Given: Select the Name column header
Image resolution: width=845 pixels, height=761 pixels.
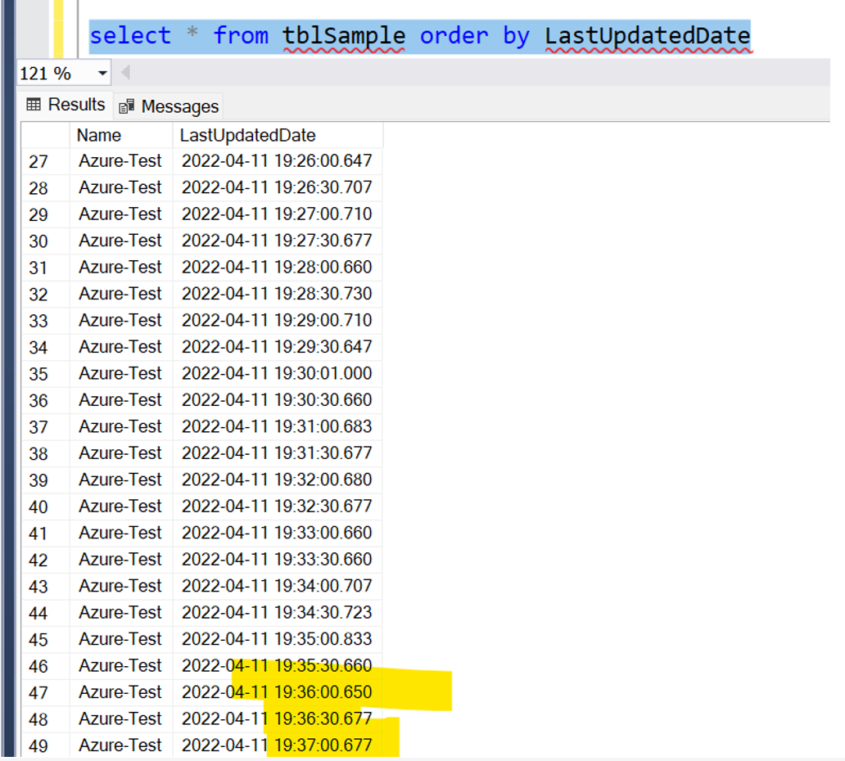Looking at the screenshot, I should (121, 135).
